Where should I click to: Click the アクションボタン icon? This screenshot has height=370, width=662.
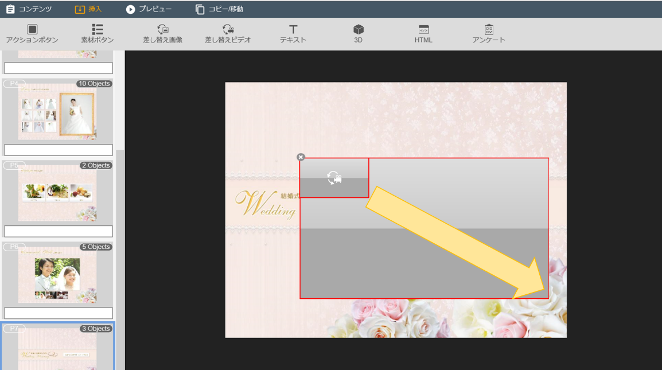point(32,30)
